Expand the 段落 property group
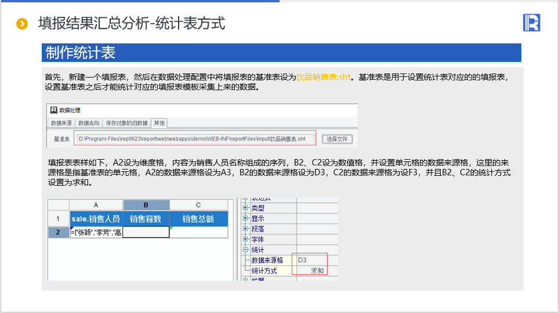This screenshot has height=313, width=559. 245,229
